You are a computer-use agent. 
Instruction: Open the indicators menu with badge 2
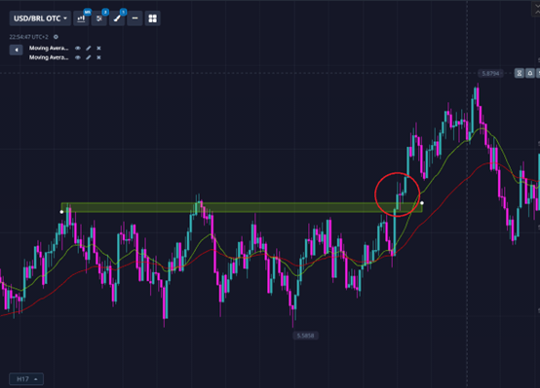click(99, 18)
